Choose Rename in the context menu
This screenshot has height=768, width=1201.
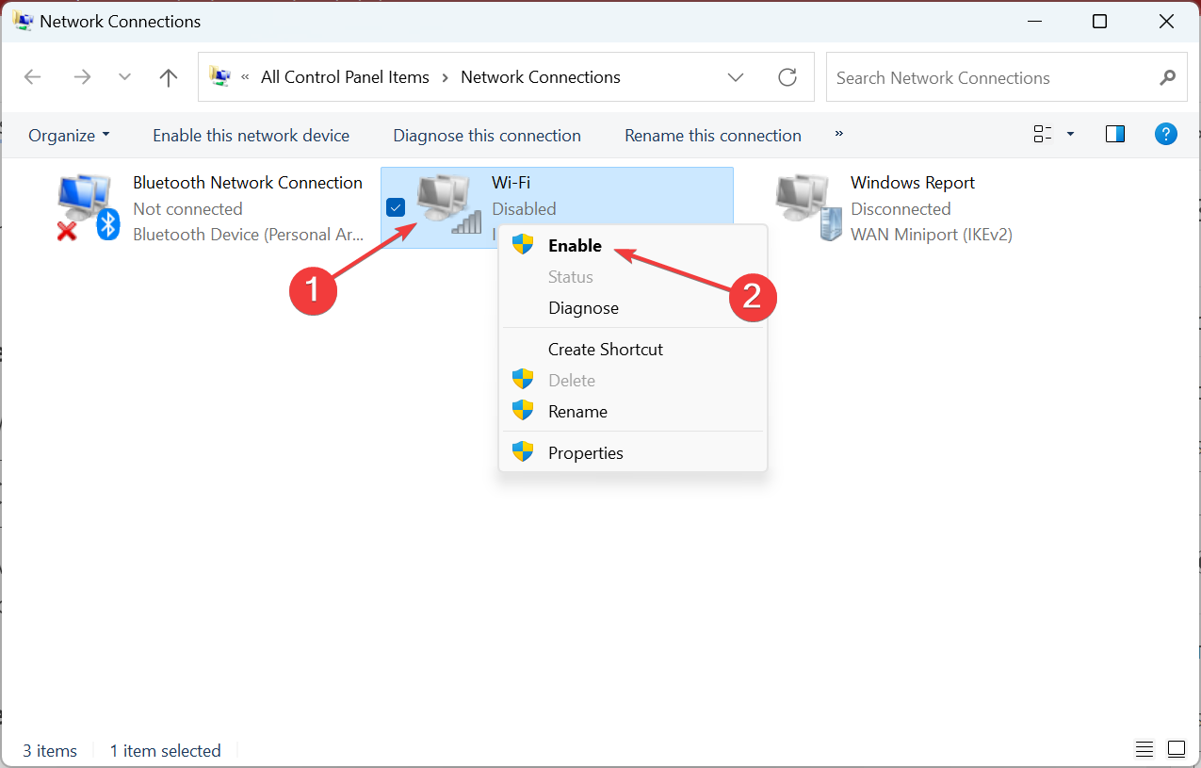click(x=633, y=412)
